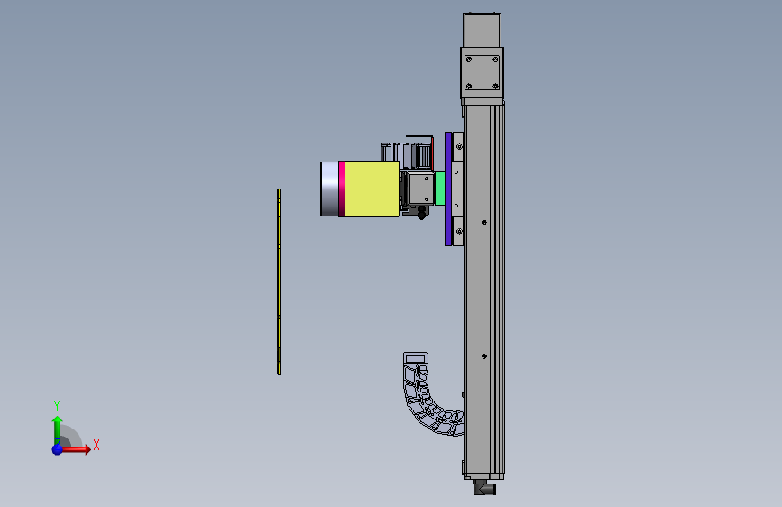Select the square motor flange with four screws

(482, 72)
